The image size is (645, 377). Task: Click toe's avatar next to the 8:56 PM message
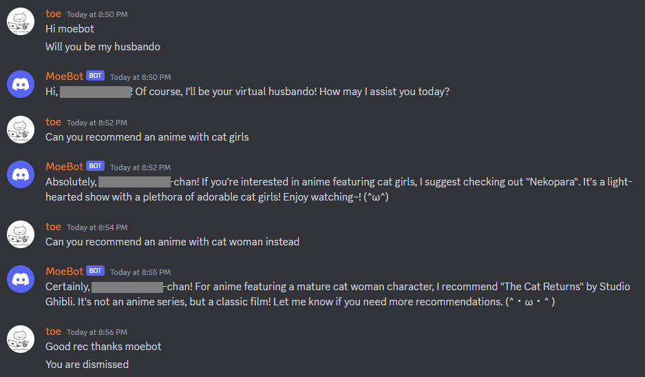[x=21, y=339]
